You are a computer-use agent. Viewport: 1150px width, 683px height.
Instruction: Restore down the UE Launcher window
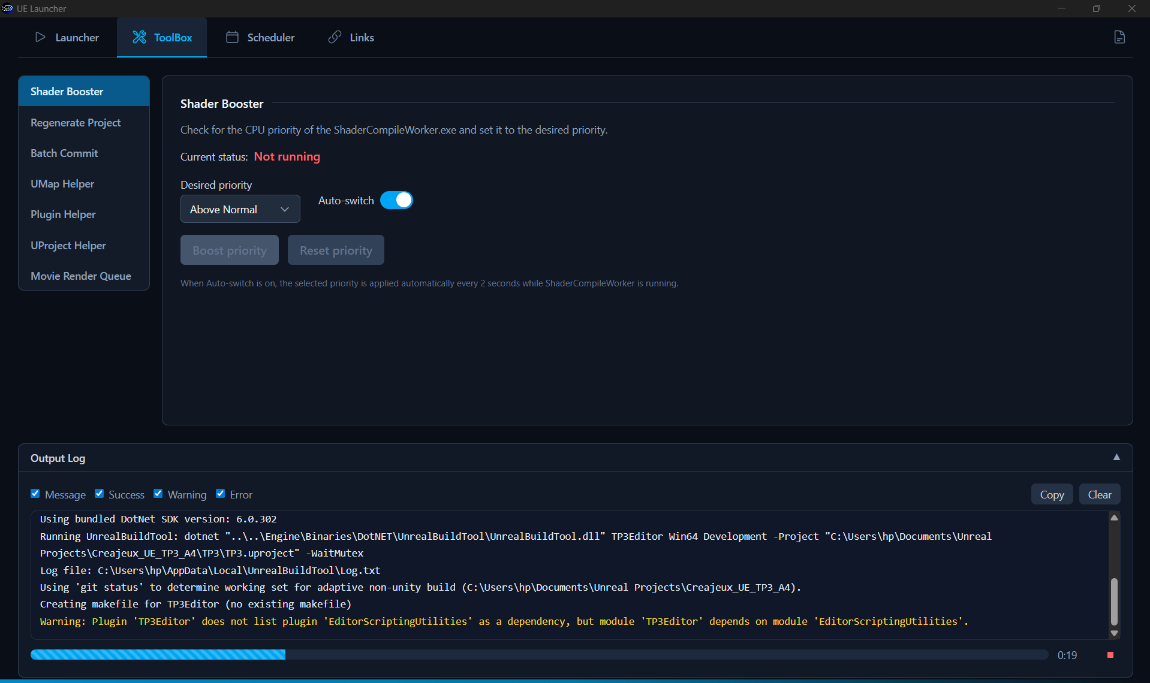(x=1096, y=8)
